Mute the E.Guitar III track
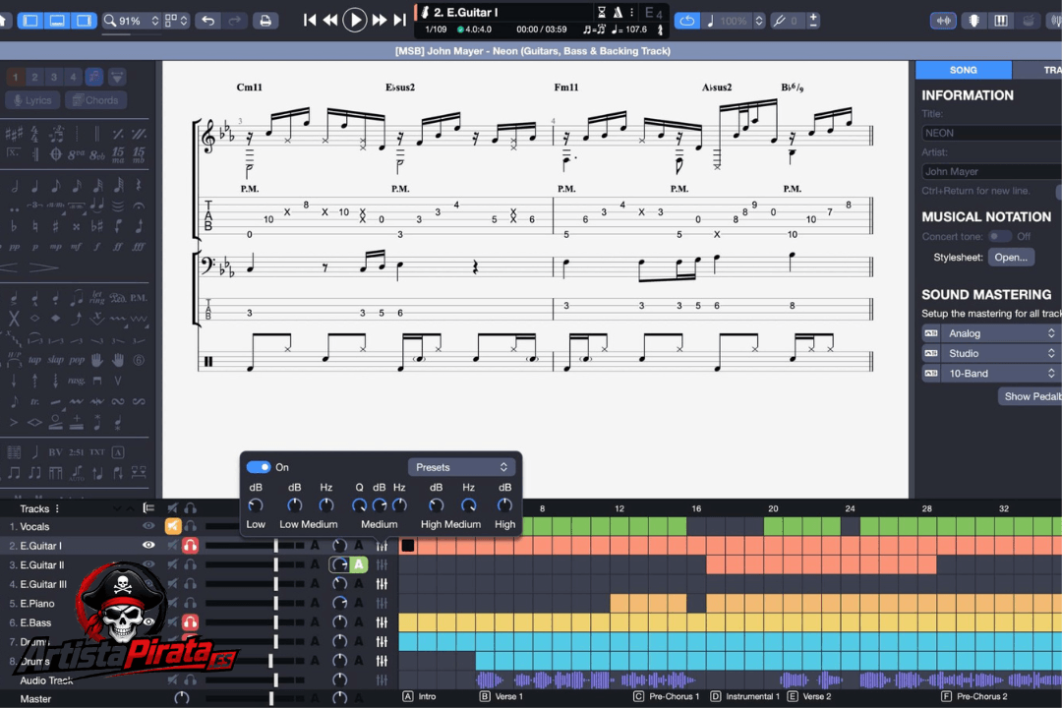This screenshot has width=1062, height=708. [173, 583]
